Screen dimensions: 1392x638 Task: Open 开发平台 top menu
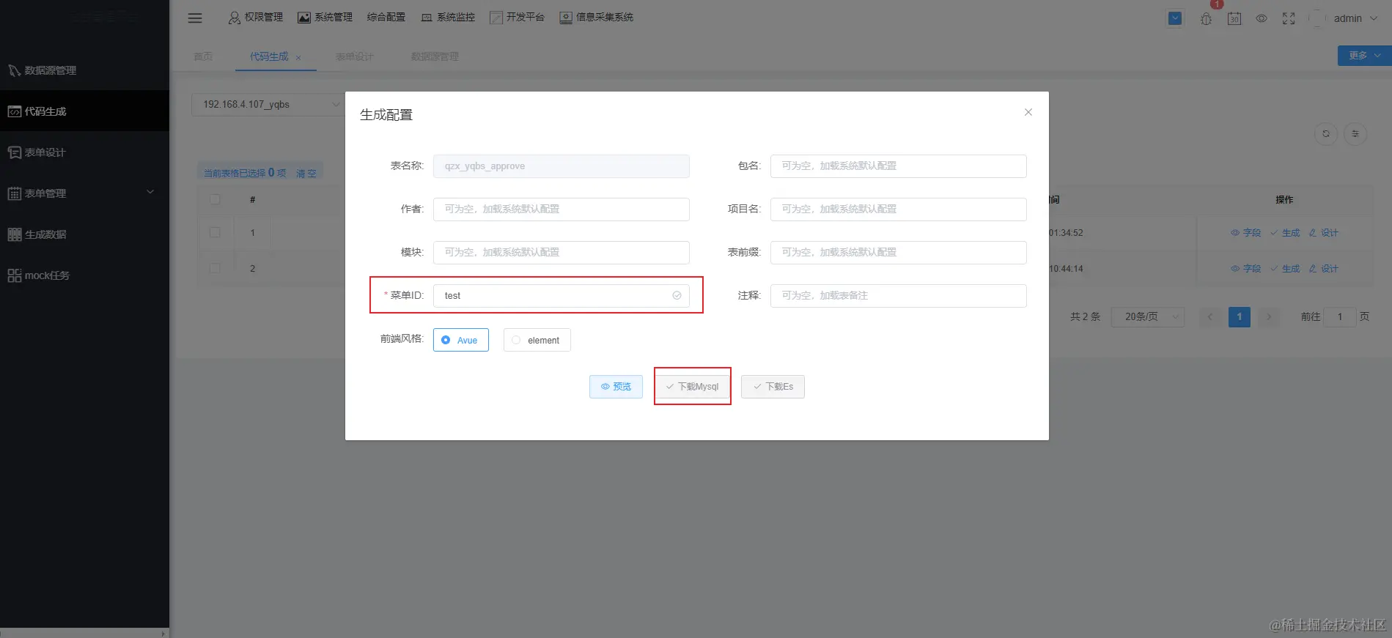pyautogui.click(x=517, y=18)
